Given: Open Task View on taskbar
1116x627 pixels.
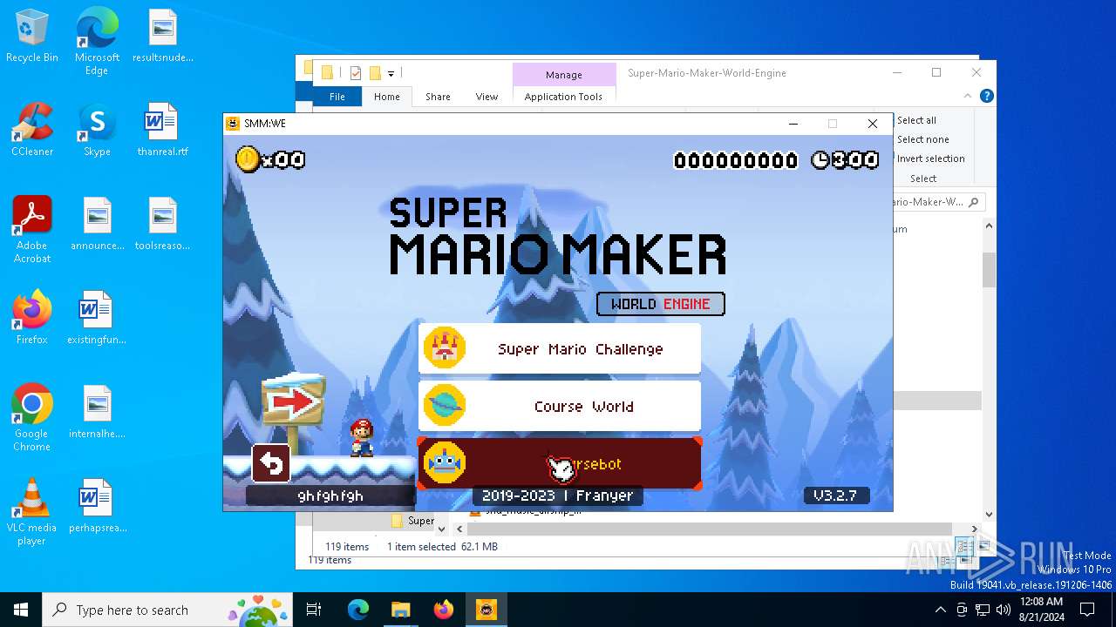Looking at the screenshot, I should [314, 610].
